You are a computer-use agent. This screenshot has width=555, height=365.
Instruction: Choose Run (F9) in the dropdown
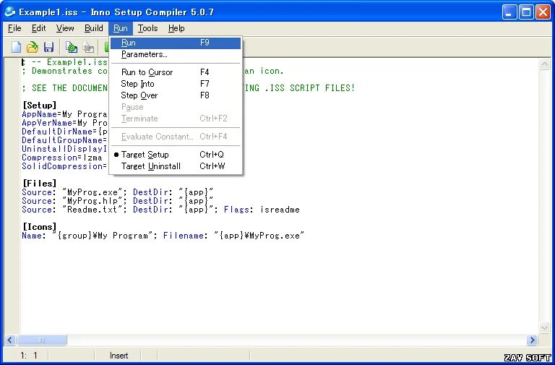pos(176,43)
